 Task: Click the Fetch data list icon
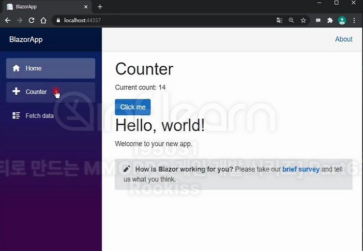pos(16,116)
